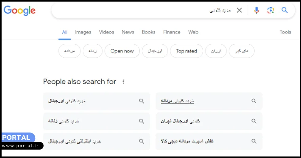Open the Finance tab
Image resolution: width=301 pixels, height=158 pixels.
point(171,32)
